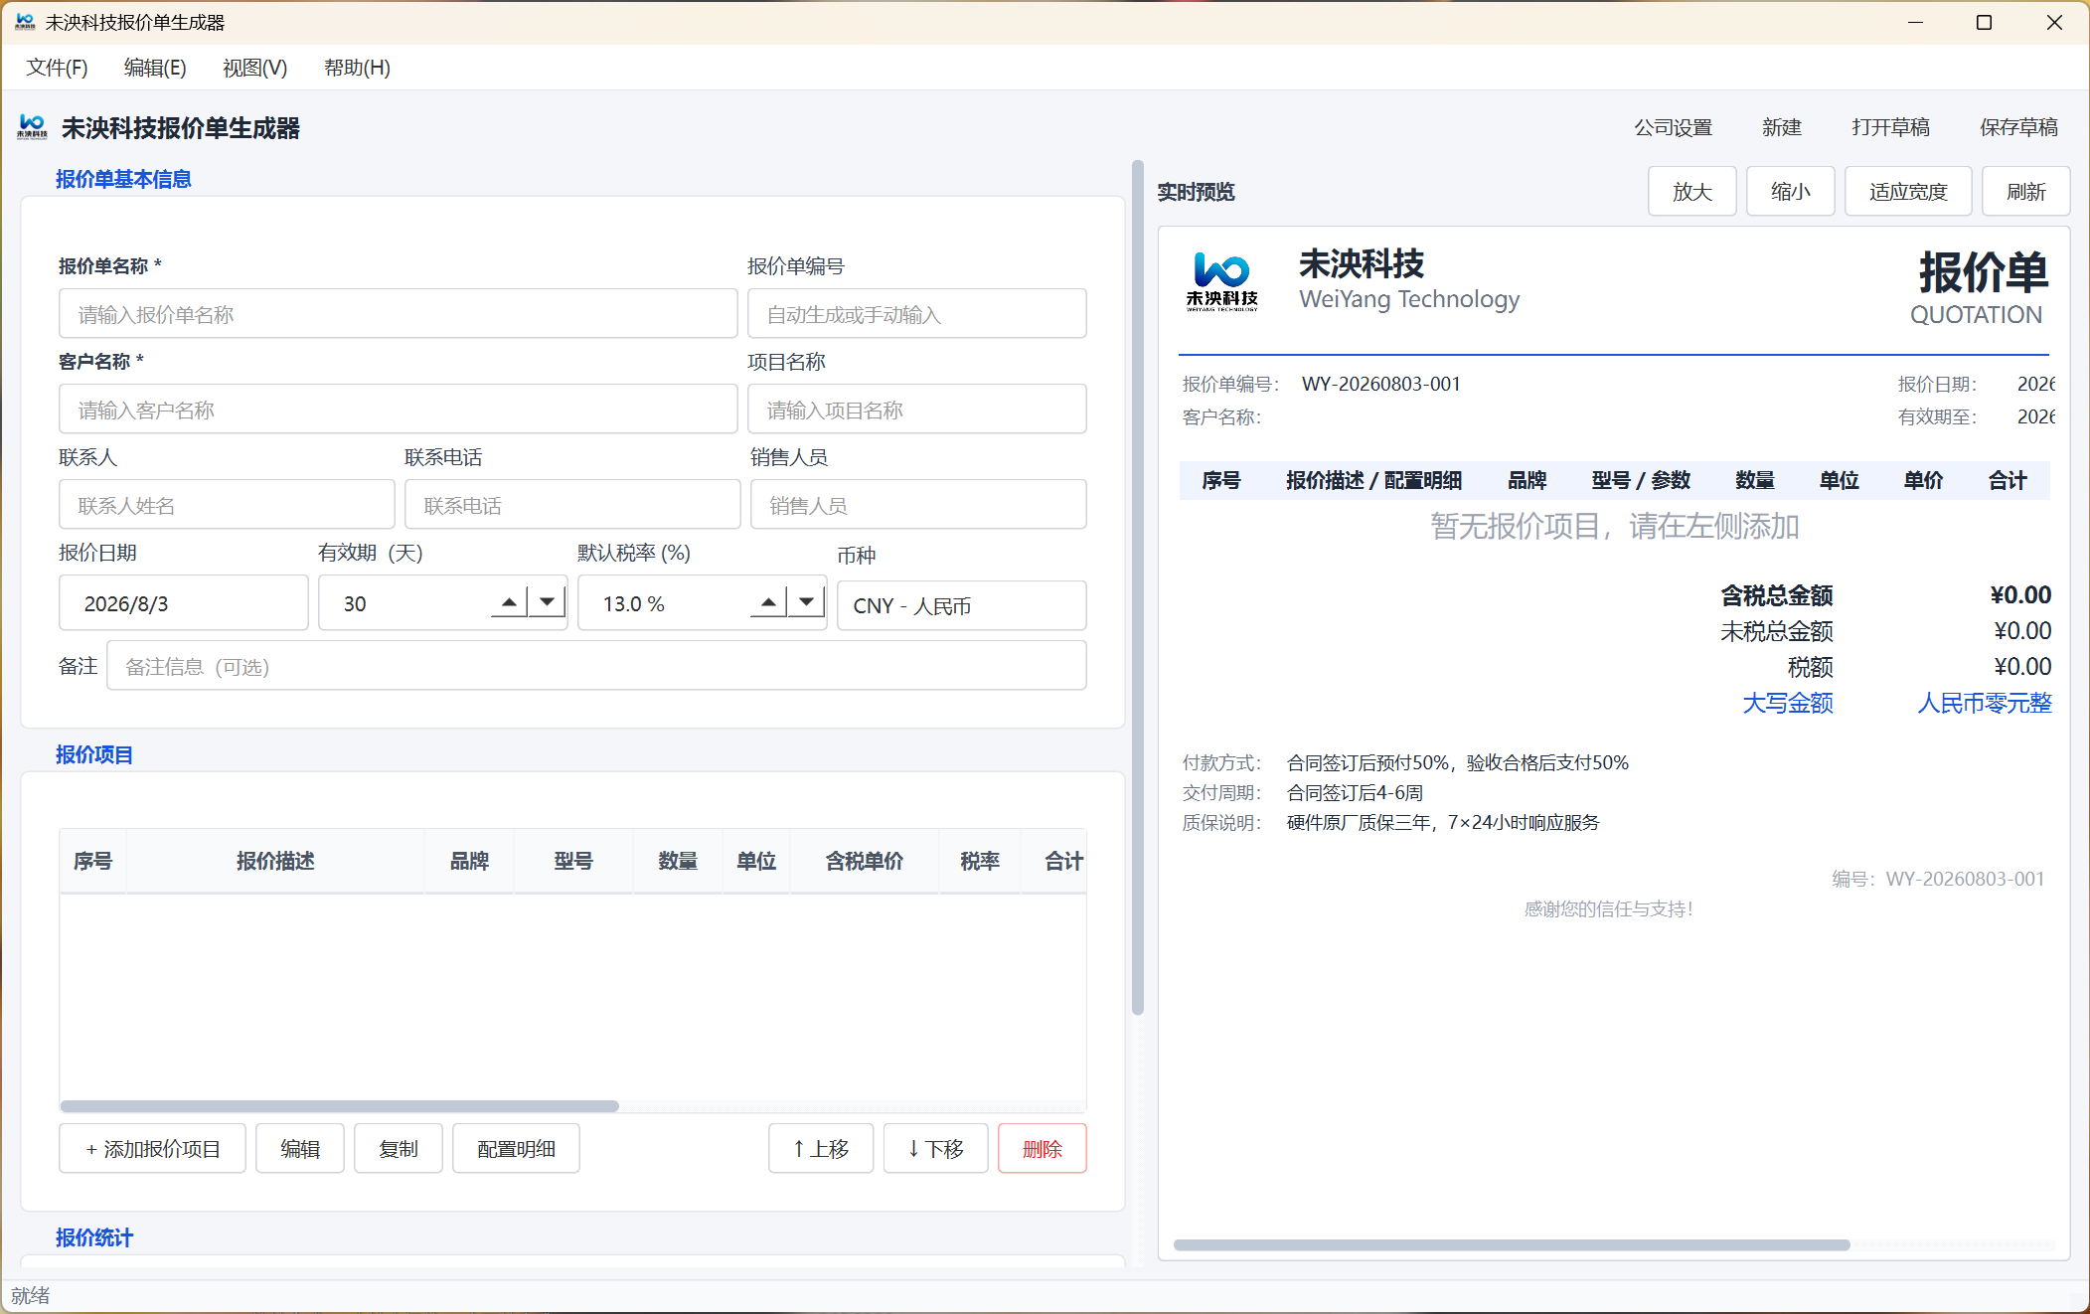Click the 税率 column header
Image resolution: width=2090 pixels, height=1314 pixels.
(x=980, y=861)
